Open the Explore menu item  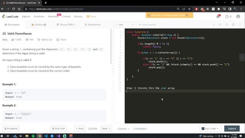pos(26,16)
